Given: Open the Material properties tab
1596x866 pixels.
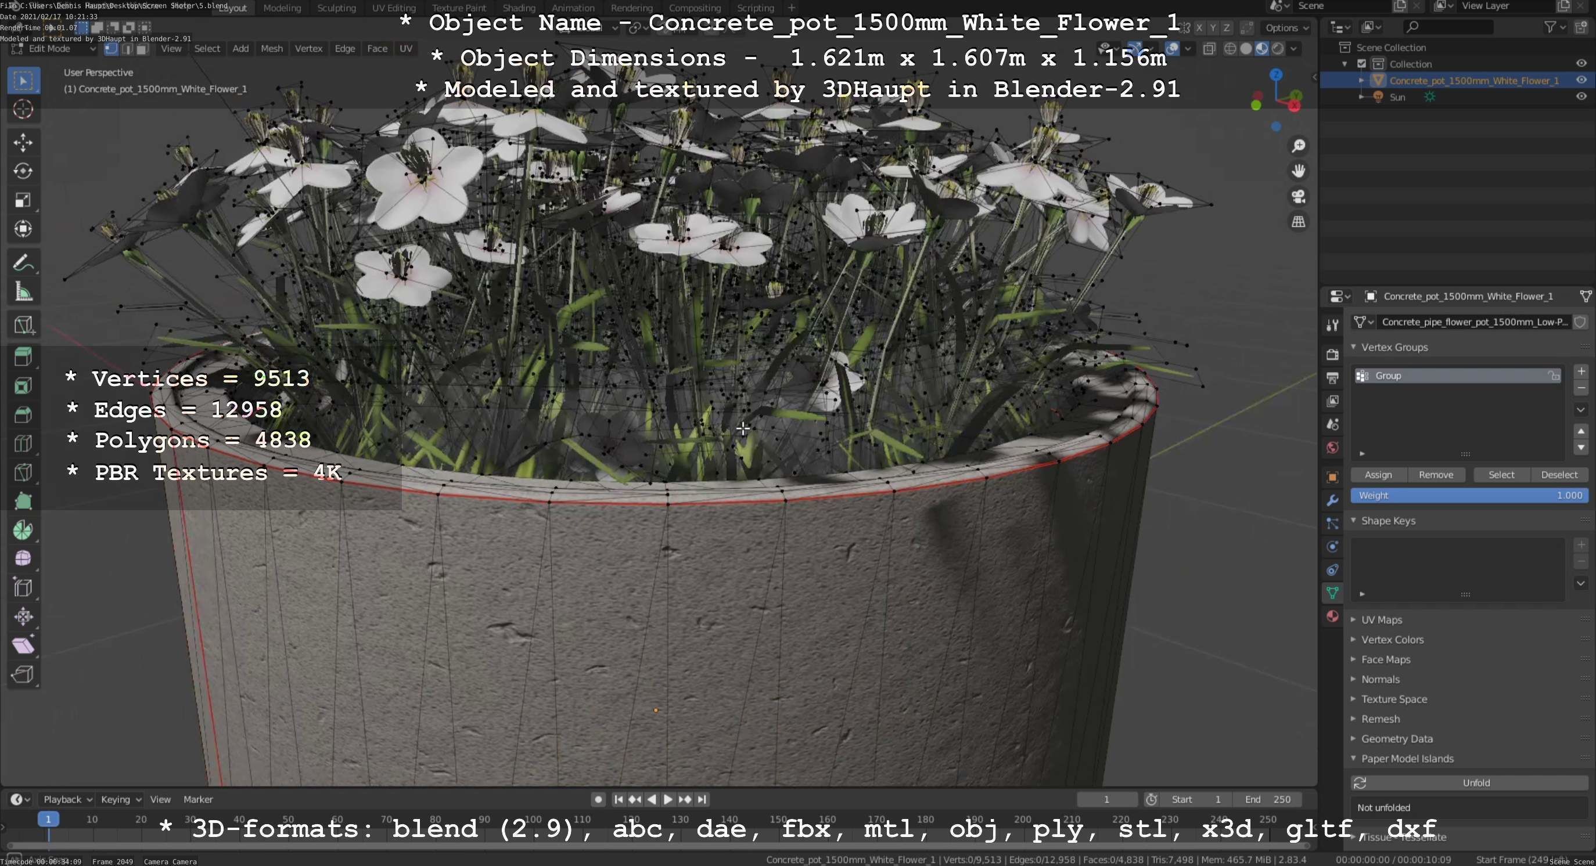Looking at the screenshot, I should click(x=1333, y=616).
